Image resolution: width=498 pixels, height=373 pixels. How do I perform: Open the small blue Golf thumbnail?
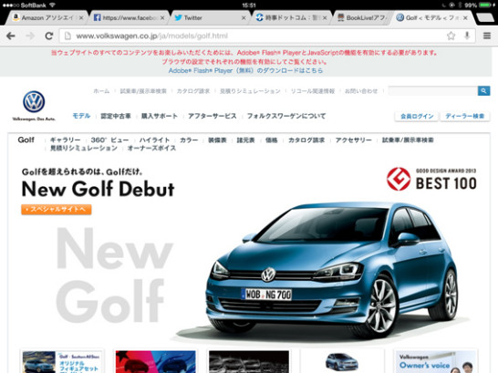coord(342,361)
